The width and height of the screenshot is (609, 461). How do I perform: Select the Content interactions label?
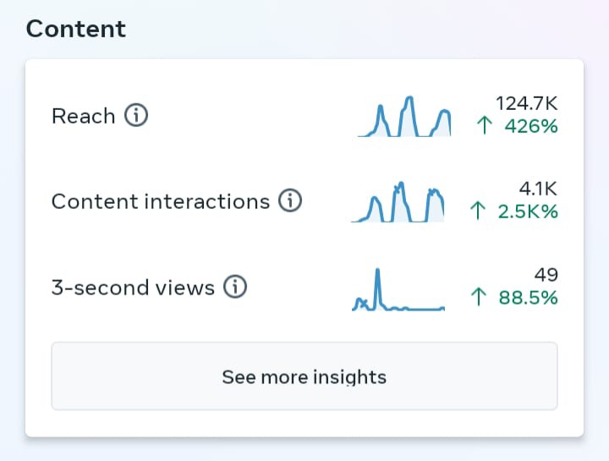pos(161,201)
